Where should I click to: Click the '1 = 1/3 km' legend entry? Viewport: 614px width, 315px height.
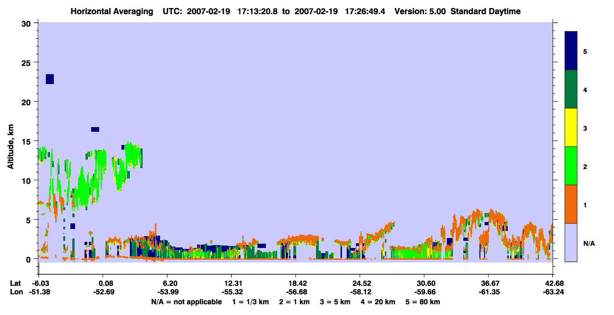(250, 302)
